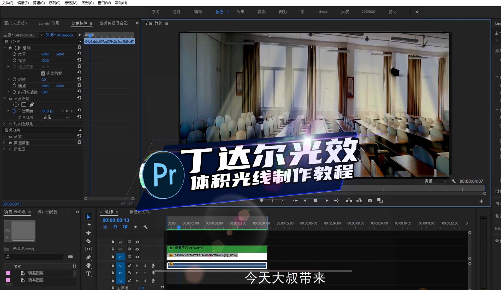Toggle position animation stopwatch

point(14,54)
